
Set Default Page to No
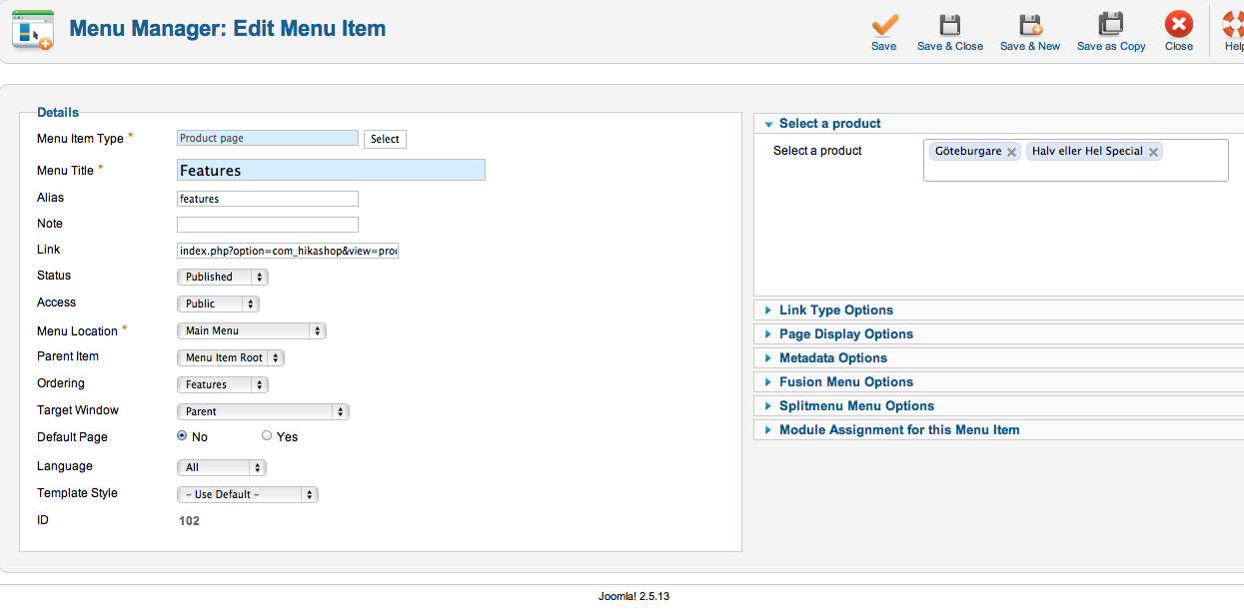(x=182, y=436)
